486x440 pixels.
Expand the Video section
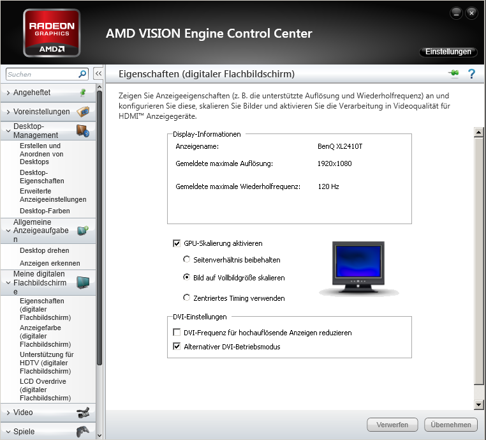click(x=8, y=413)
